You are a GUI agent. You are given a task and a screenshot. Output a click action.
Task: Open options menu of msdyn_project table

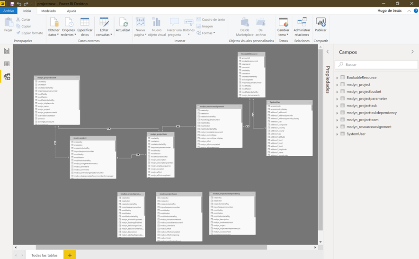[114, 138]
